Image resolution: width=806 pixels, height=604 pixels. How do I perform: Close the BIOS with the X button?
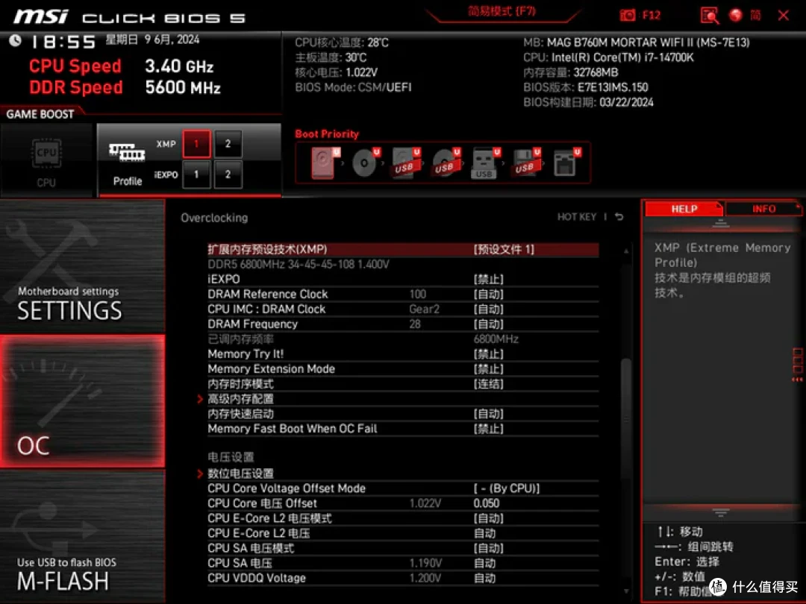[784, 16]
